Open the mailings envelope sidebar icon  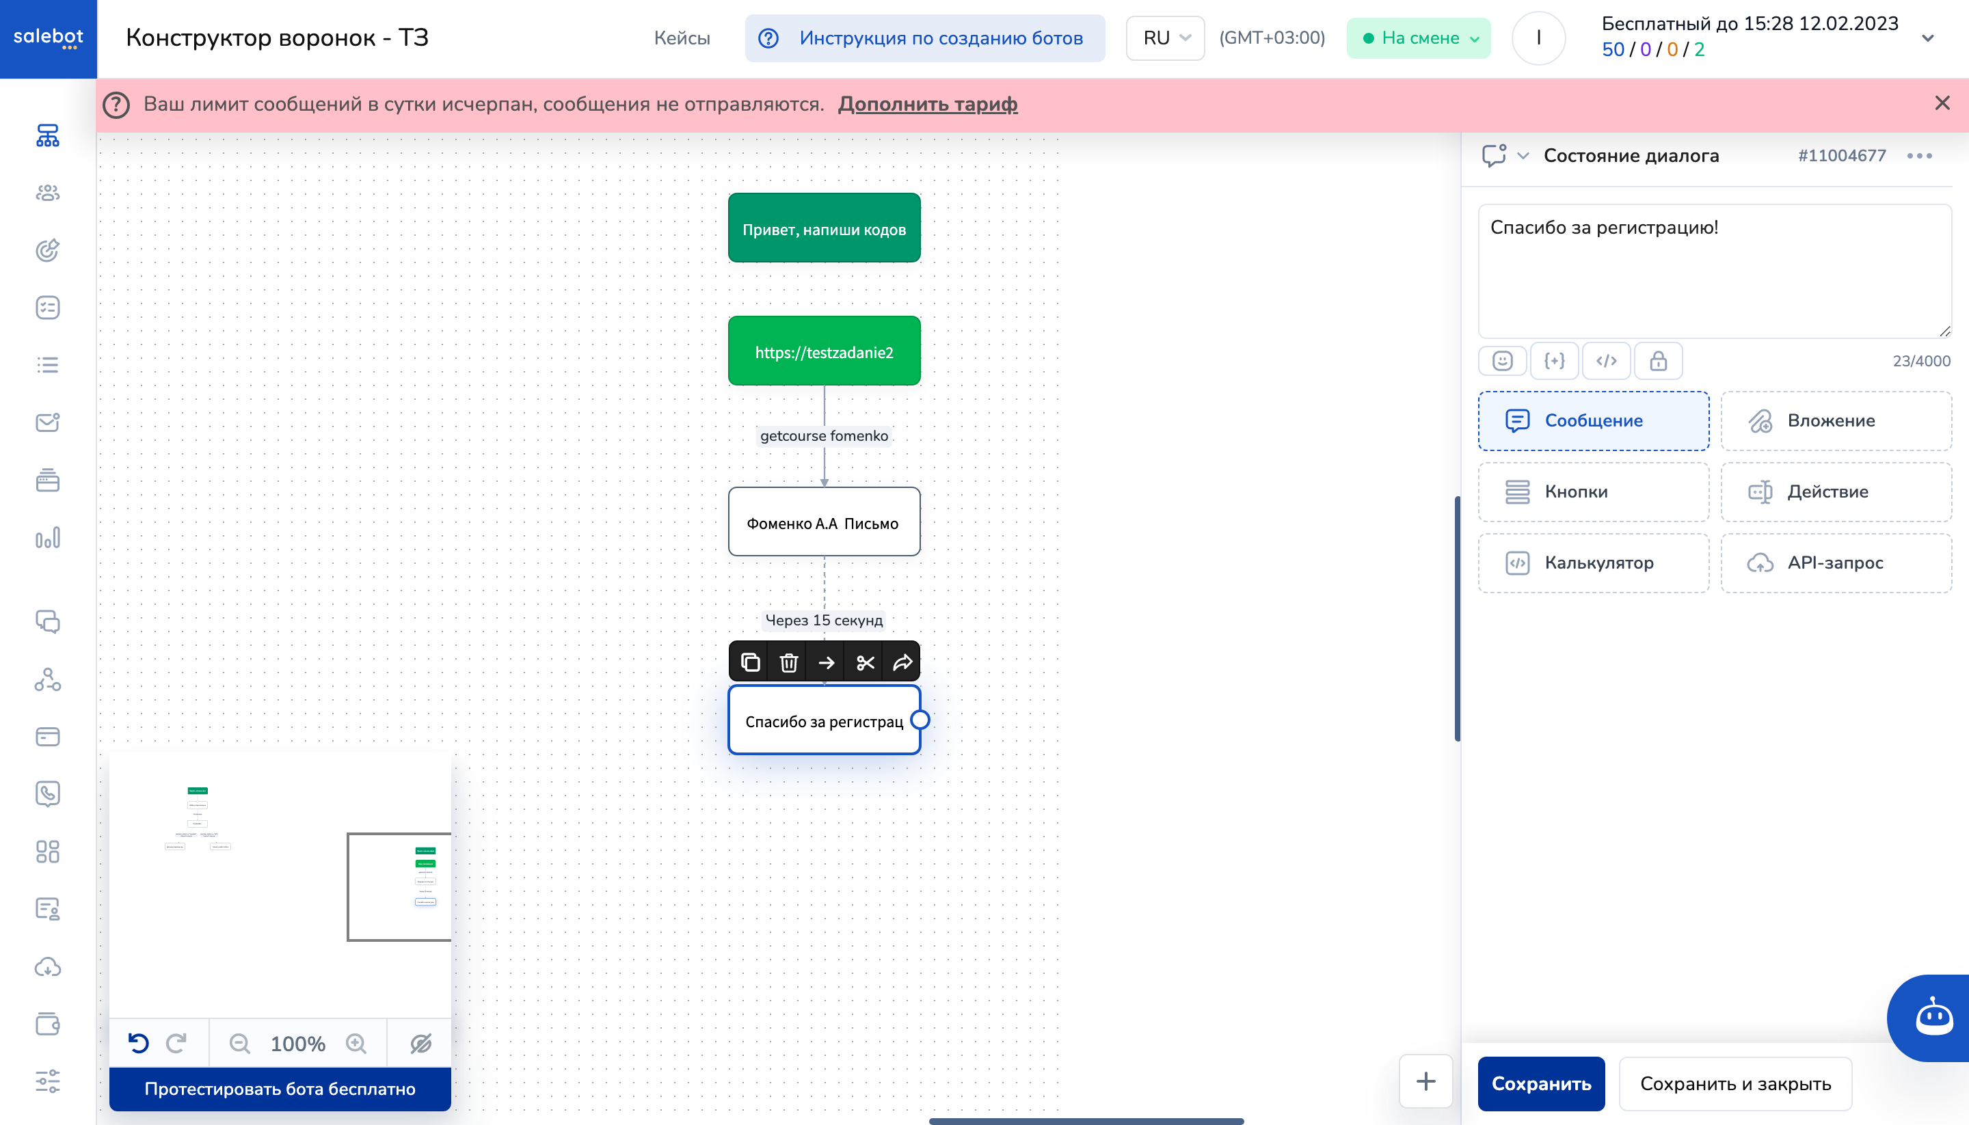click(x=47, y=422)
